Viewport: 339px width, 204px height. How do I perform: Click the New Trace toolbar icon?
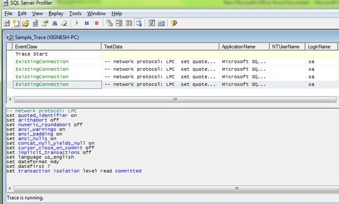click(7, 23)
